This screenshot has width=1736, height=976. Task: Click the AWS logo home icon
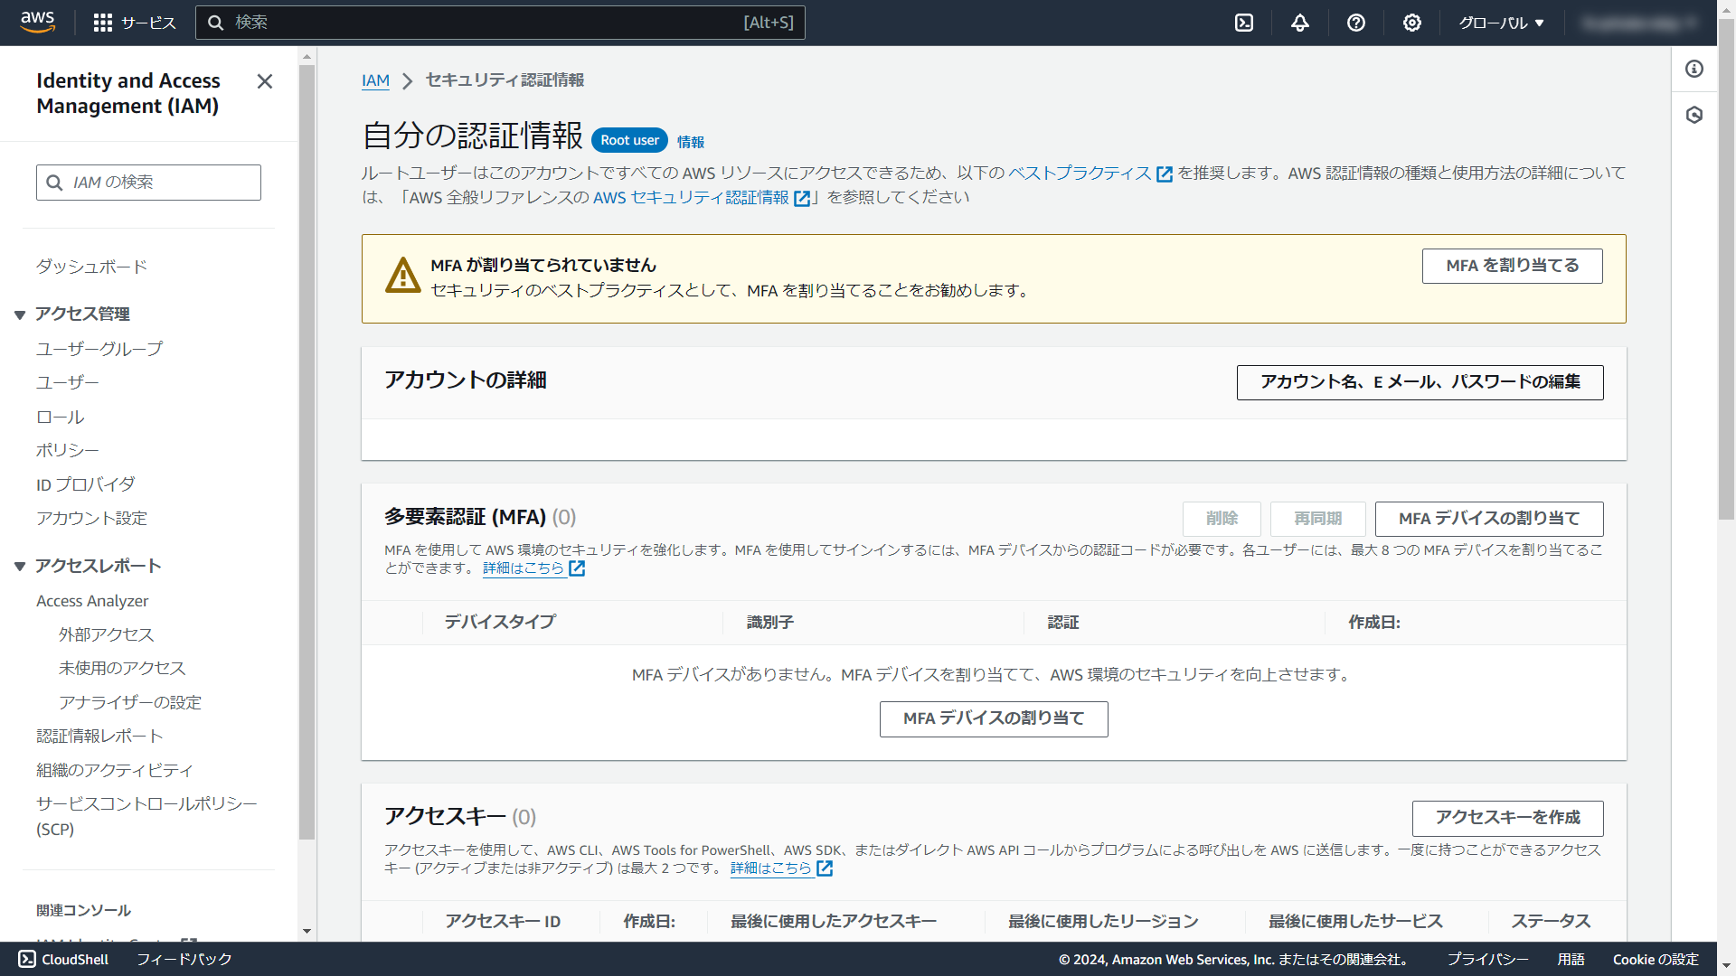point(37,22)
